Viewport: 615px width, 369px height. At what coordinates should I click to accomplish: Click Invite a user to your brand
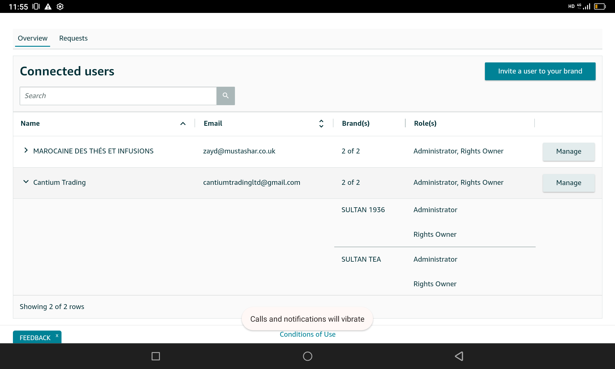click(x=540, y=71)
